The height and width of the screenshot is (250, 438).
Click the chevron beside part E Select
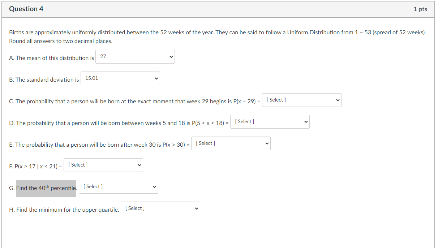[x=266, y=143]
